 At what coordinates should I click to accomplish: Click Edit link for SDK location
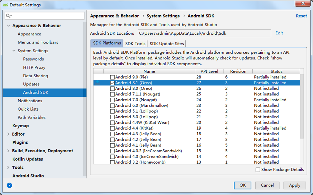[279, 33]
